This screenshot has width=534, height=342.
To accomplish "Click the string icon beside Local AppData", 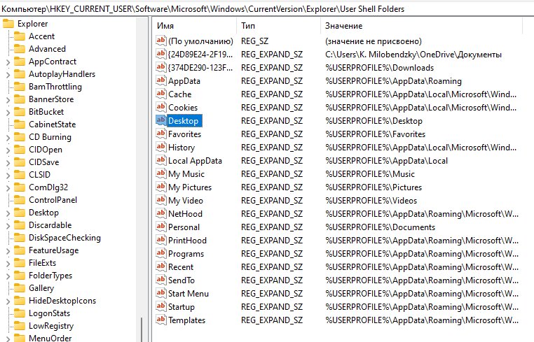I will click(160, 159).
